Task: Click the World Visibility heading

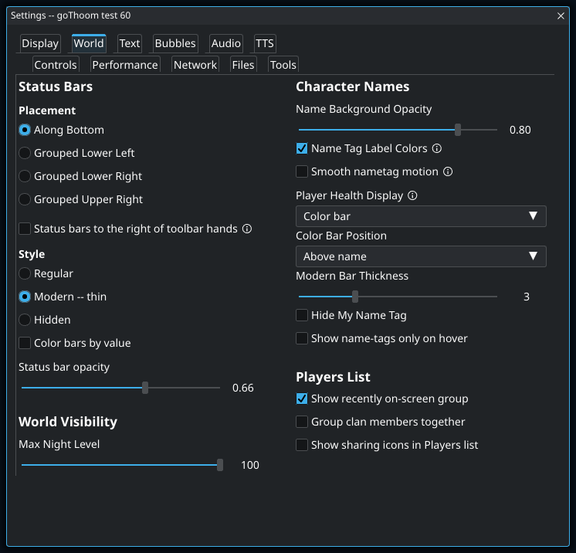Action: pyautogui.click(x=68, y=422)
